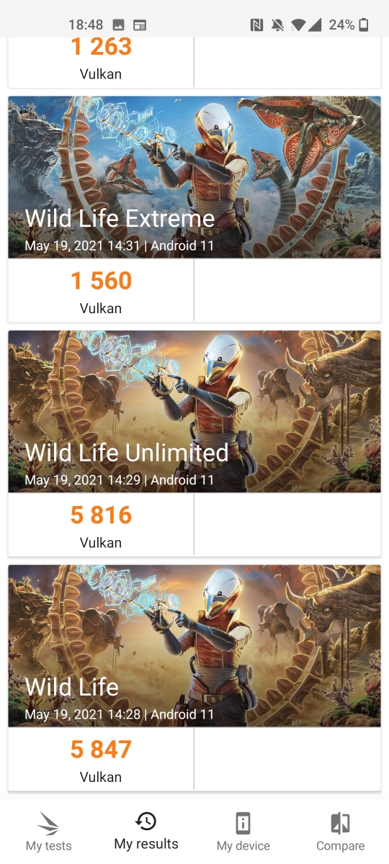The height and width of the screenshot is (864, 389).
Task: Tap the image notification icon
Action: (119, 25)
